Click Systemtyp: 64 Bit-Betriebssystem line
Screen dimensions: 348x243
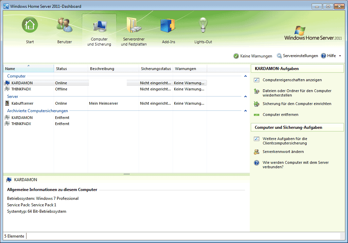click(37, 211)
